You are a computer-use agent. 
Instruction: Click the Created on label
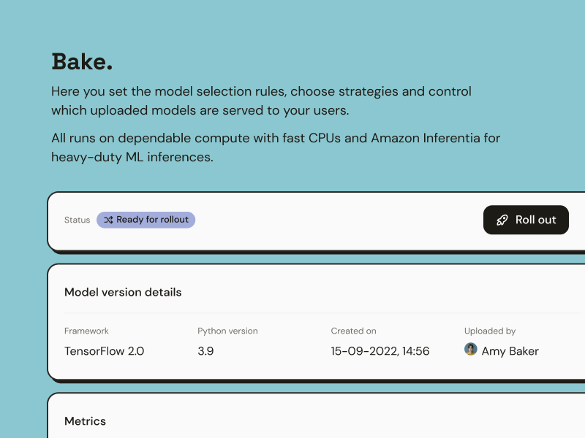click(x=353, y=331)
